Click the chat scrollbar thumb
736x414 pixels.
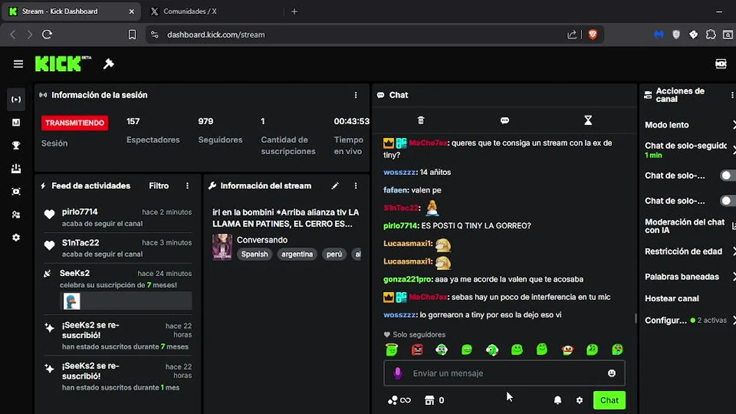point(635,319)
